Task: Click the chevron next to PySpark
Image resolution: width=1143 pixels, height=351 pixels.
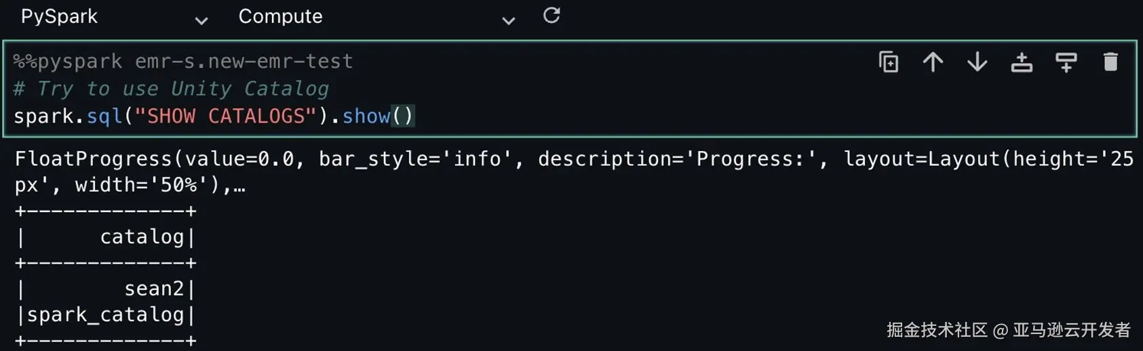Action: [x=201, y=21]
